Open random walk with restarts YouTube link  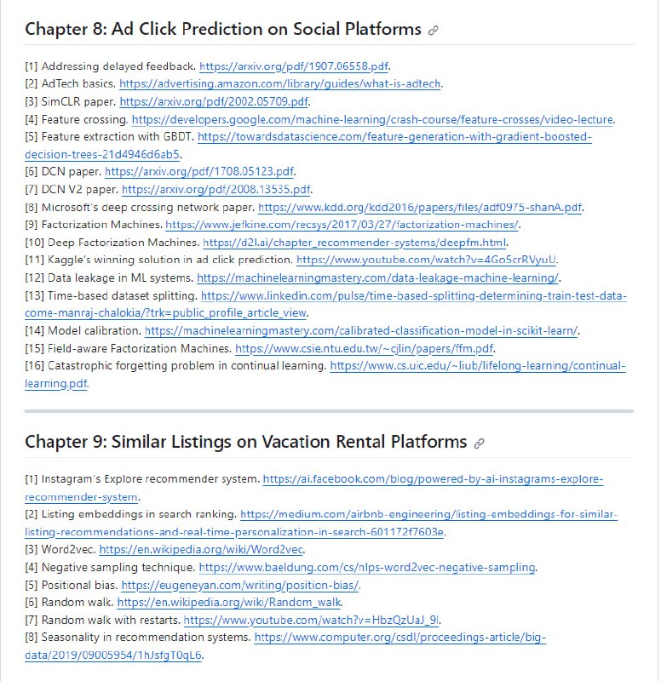[312, 620]
